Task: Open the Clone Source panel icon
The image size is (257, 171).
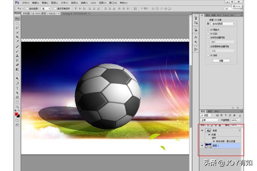Action: tap(196, 30)
